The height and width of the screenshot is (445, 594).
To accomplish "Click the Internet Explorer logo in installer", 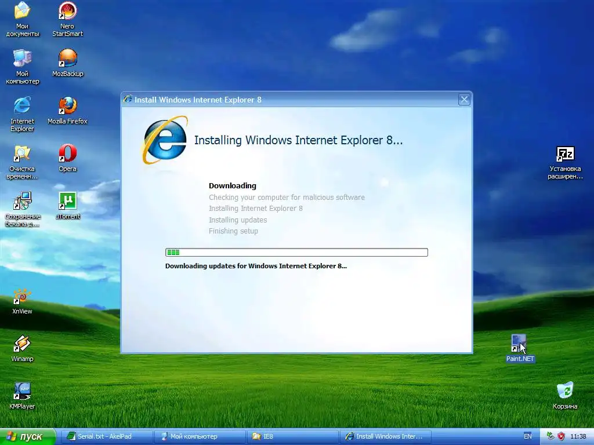I will 165,140.
